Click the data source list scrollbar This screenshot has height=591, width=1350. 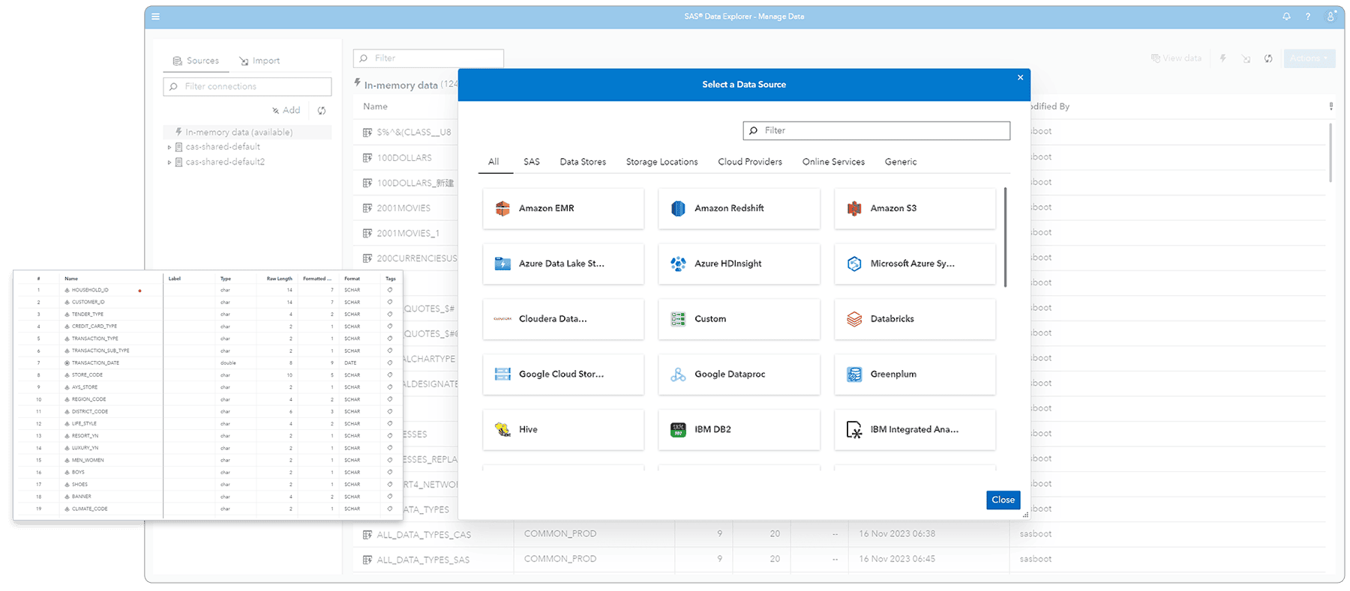1005,237
